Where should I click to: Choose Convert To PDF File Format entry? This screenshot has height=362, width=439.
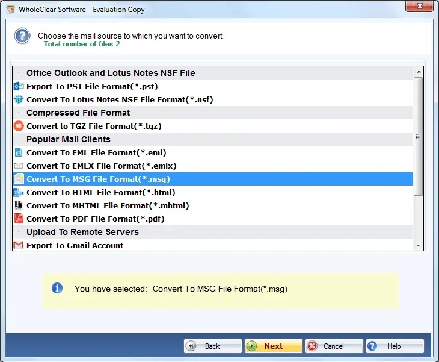[213, 219]
